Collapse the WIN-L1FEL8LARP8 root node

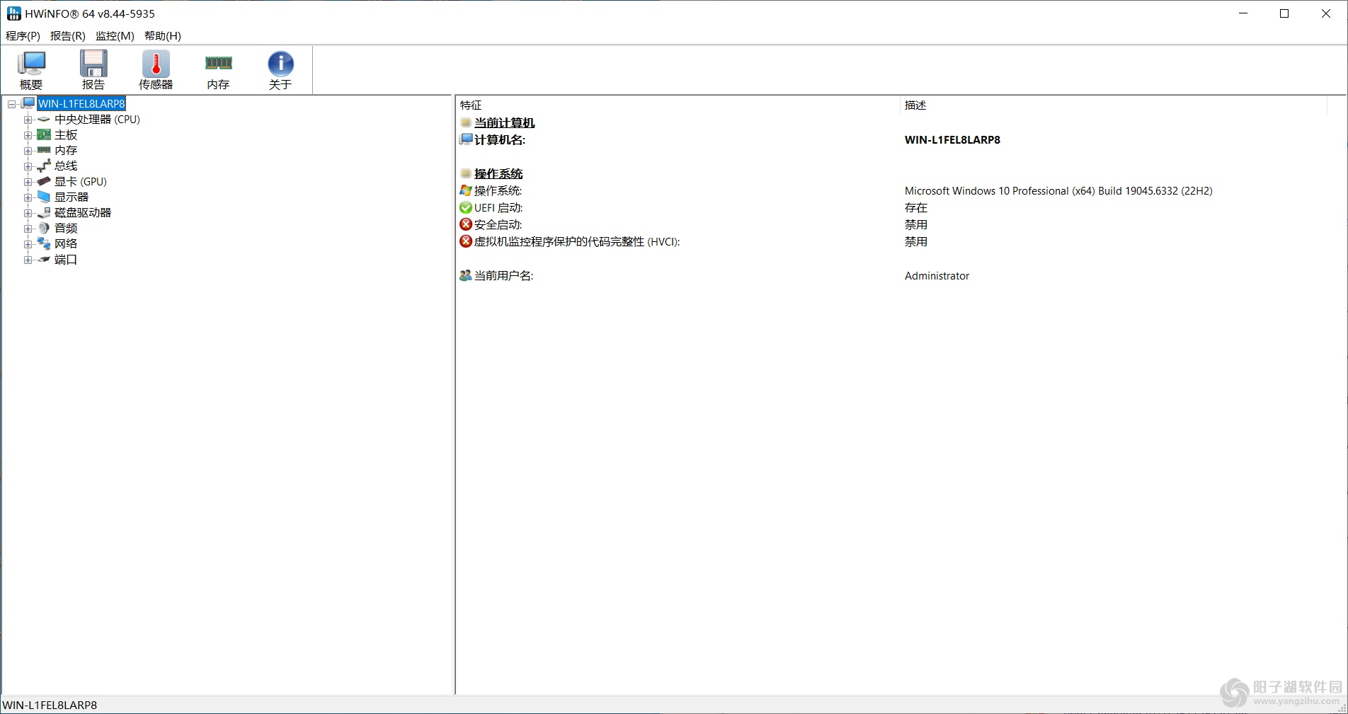coord(12,103)
